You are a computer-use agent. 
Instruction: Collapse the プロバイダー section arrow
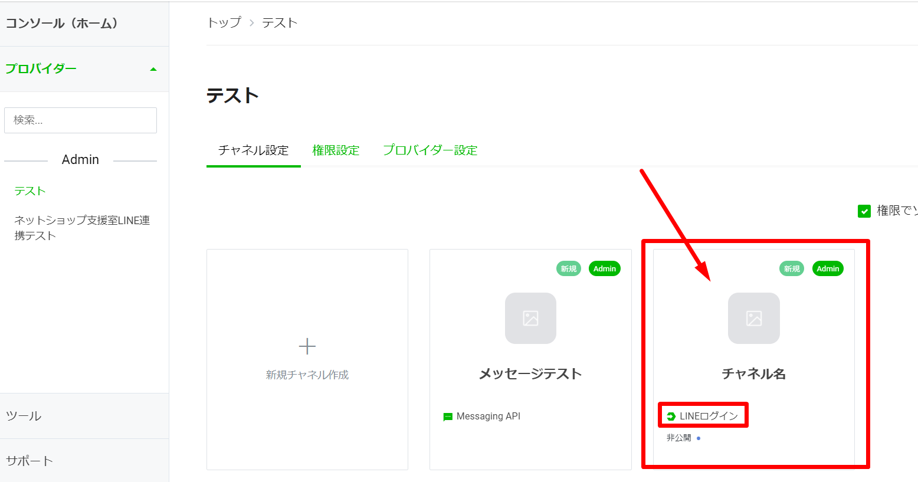tap(153, 70)
